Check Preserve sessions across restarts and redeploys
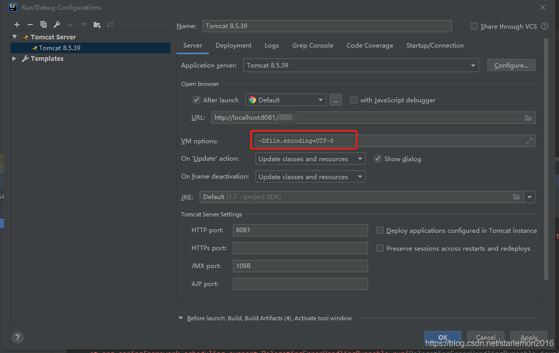559x353 pixels. click(380, 248)
